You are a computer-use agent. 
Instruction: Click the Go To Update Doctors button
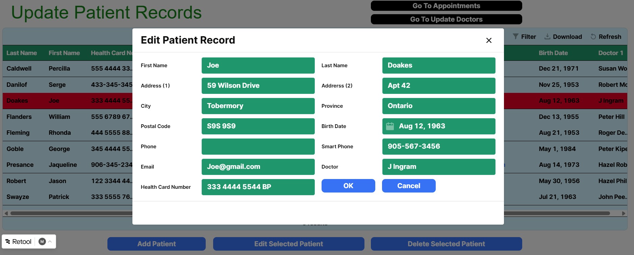446,19
